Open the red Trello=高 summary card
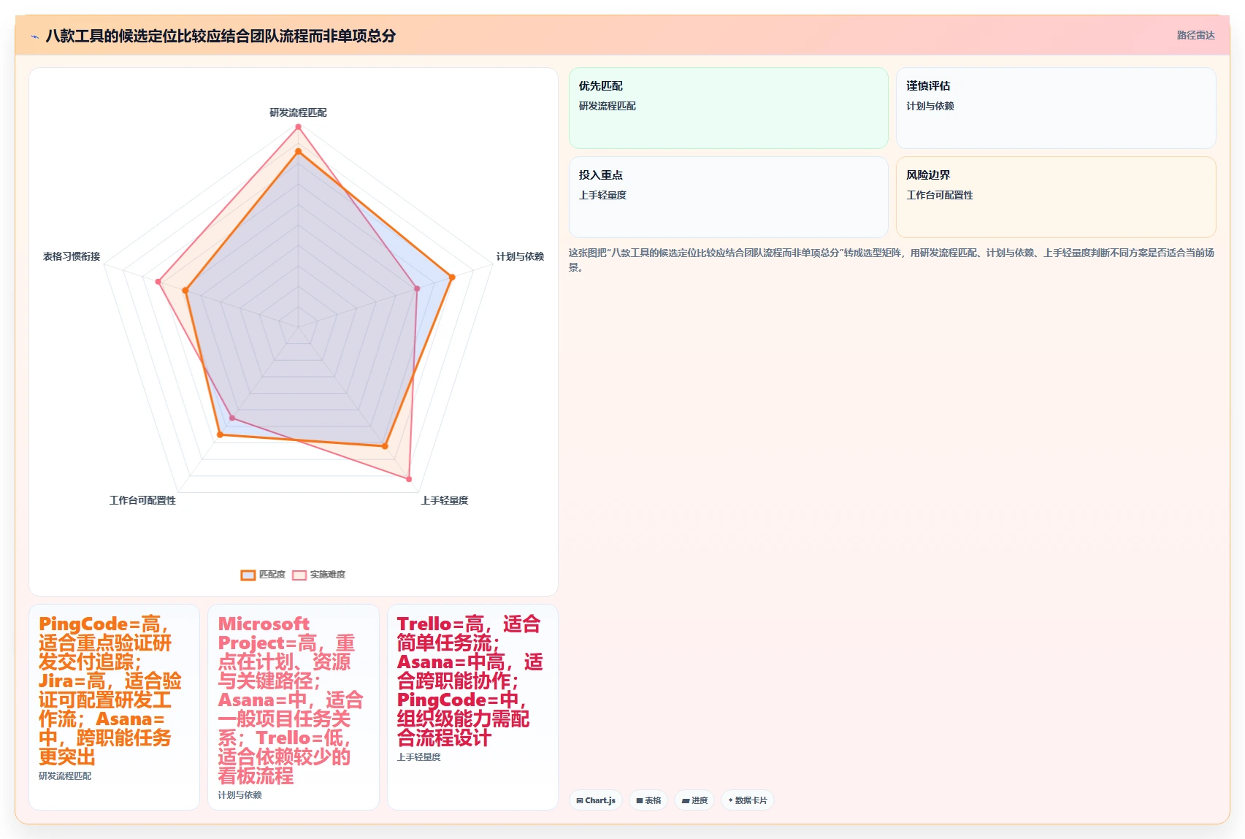The width and height of the screenshot is (1245, 839). tap(472, 707)
